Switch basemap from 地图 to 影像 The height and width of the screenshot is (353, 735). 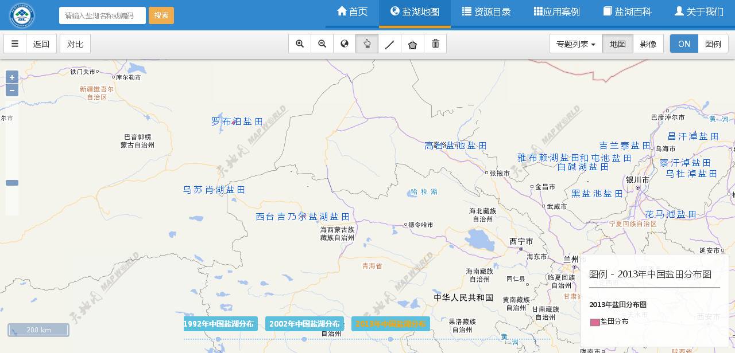click(648, 44)
